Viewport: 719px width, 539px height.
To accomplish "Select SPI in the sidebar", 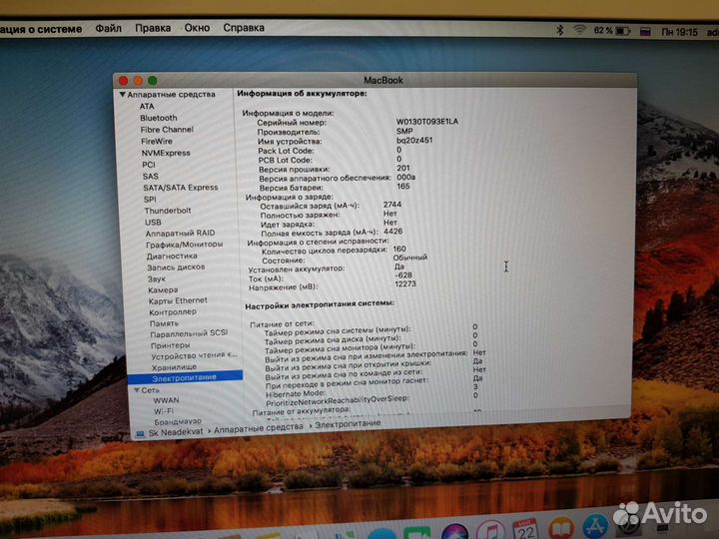I will point(150,200).
